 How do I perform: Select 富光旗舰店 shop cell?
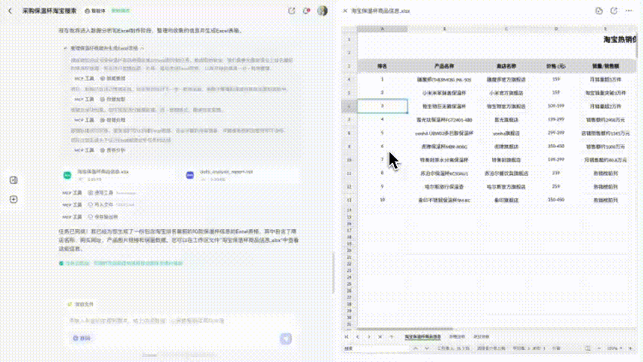click(x=506, y=120)
